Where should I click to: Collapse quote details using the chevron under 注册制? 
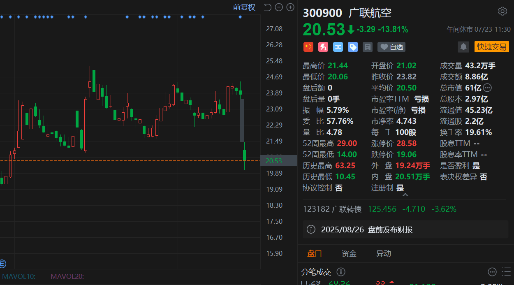[405, 195]
